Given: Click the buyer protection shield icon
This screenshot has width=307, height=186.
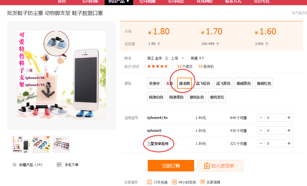Looking at the screenshot, I should click(x=203, y=182).
